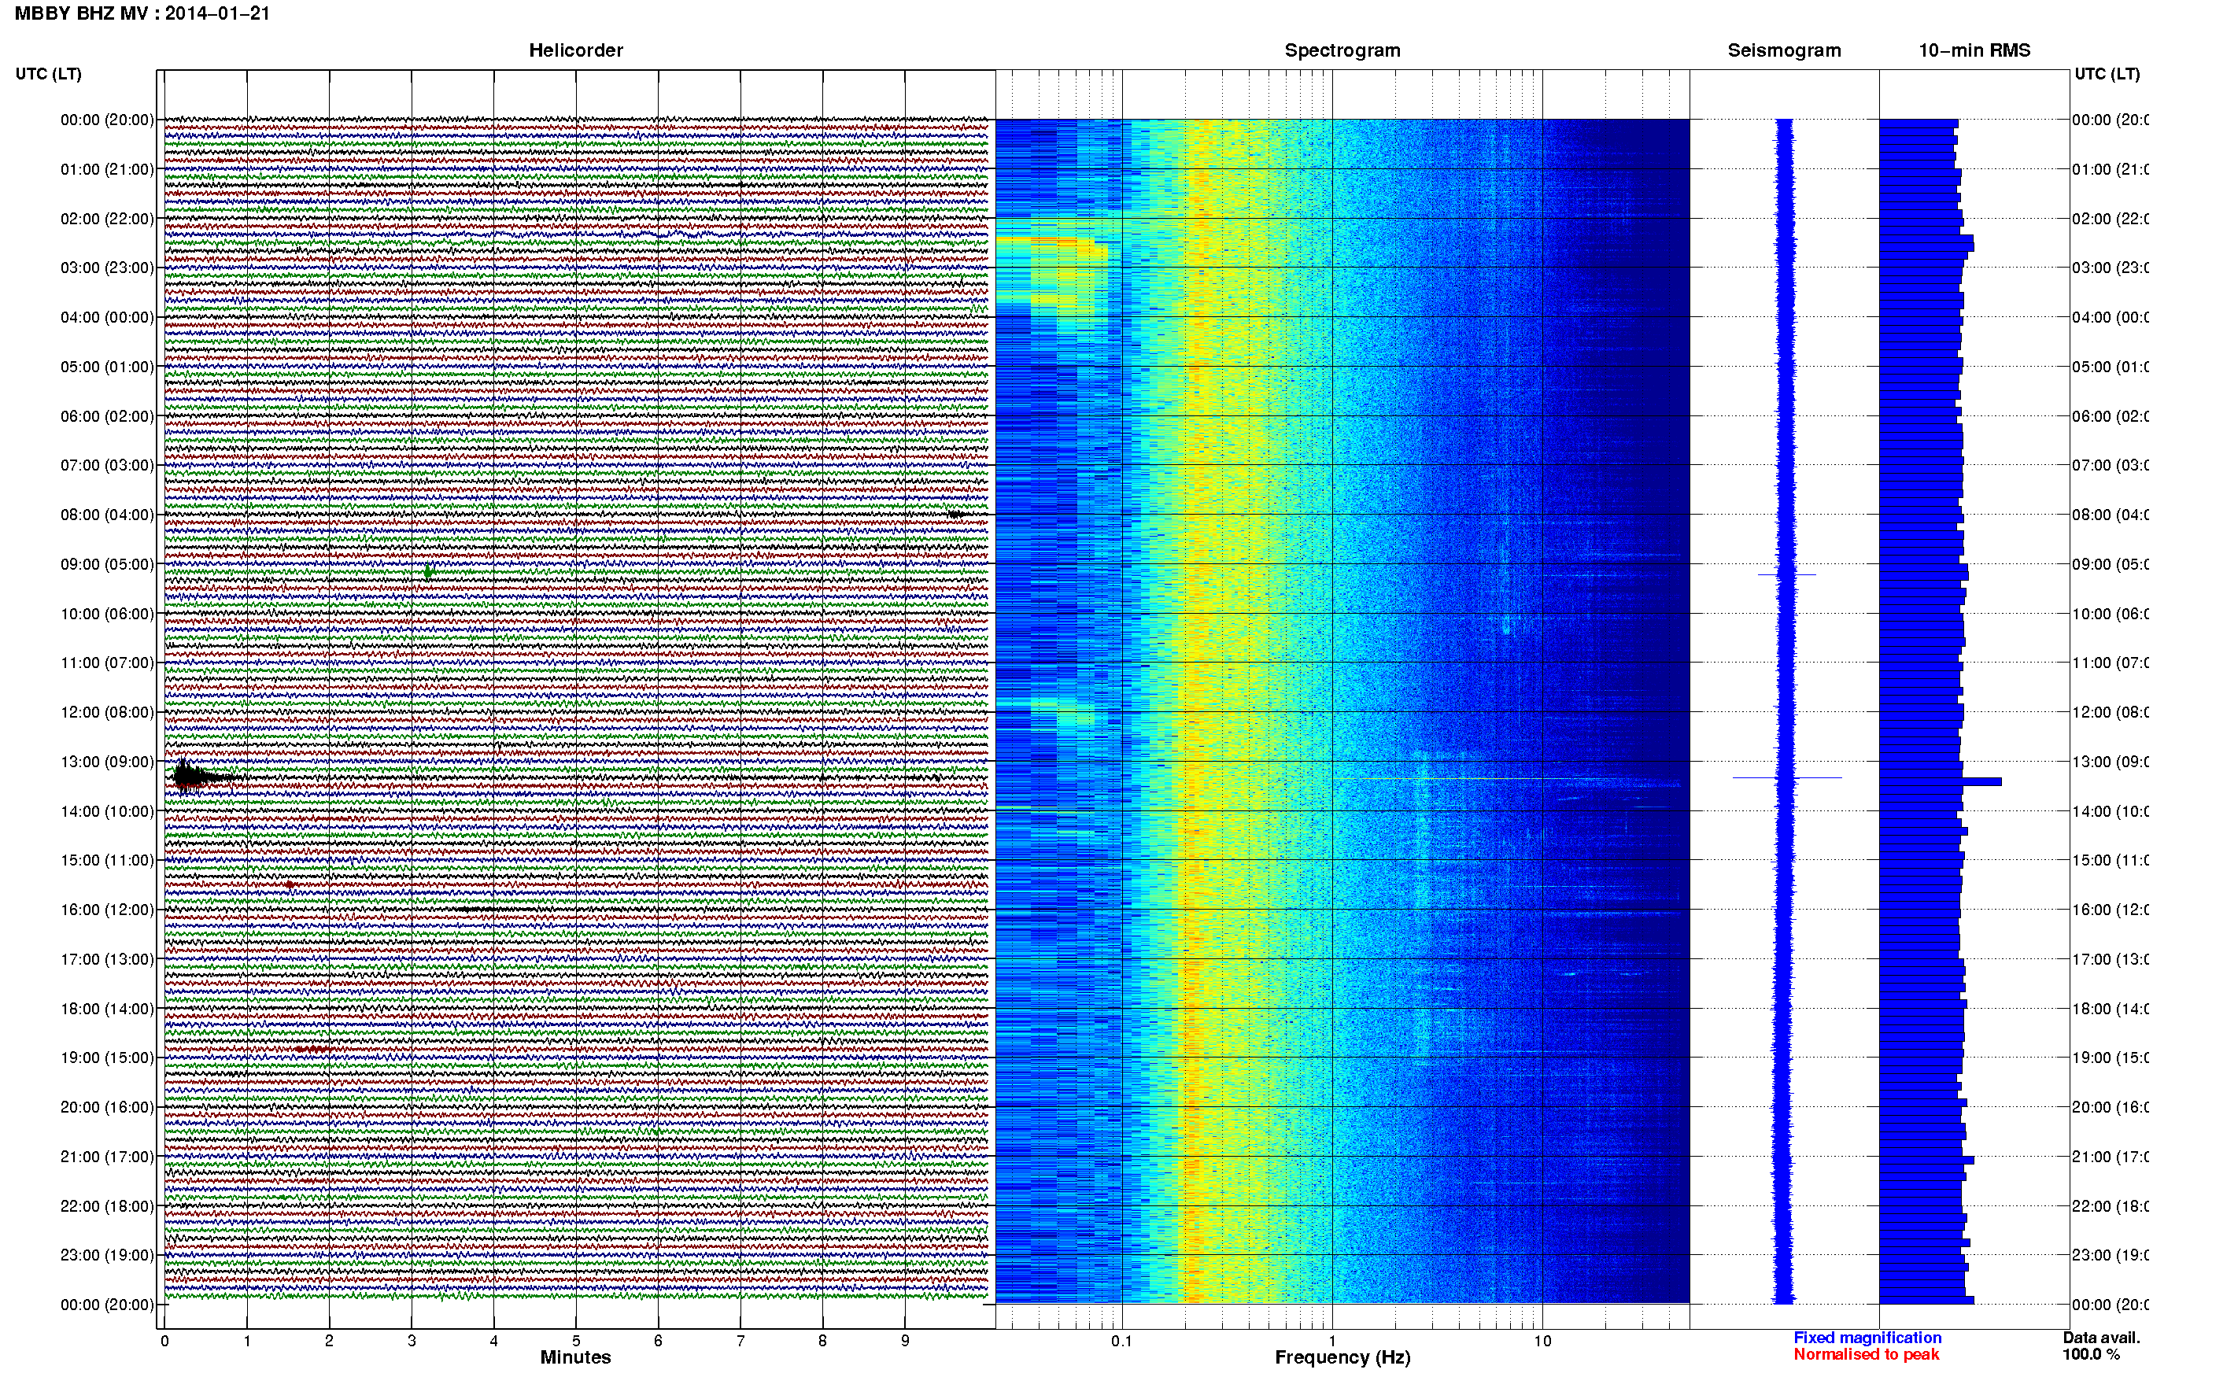Click the '10' frequency tick label
The width and height of the screenshot is (2238, 1399).
[x=1542, y=1341]
